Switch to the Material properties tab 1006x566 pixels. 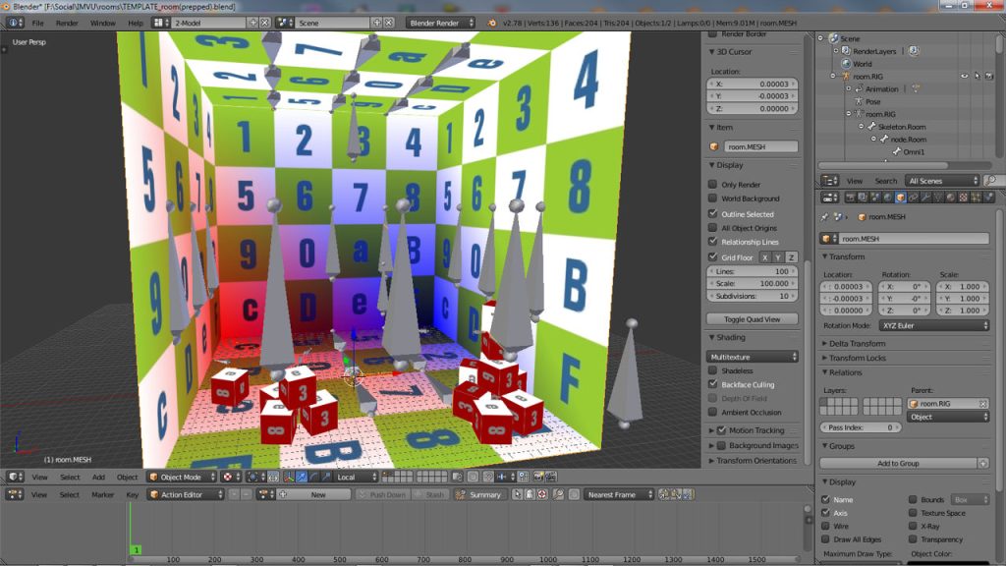[948, 198]
